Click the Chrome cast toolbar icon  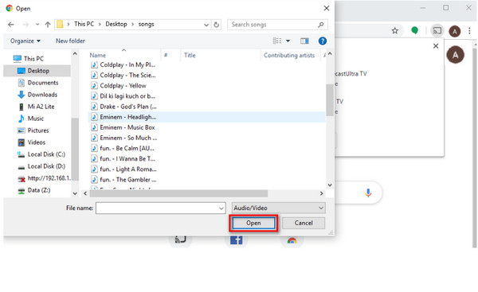coord(437,31)
